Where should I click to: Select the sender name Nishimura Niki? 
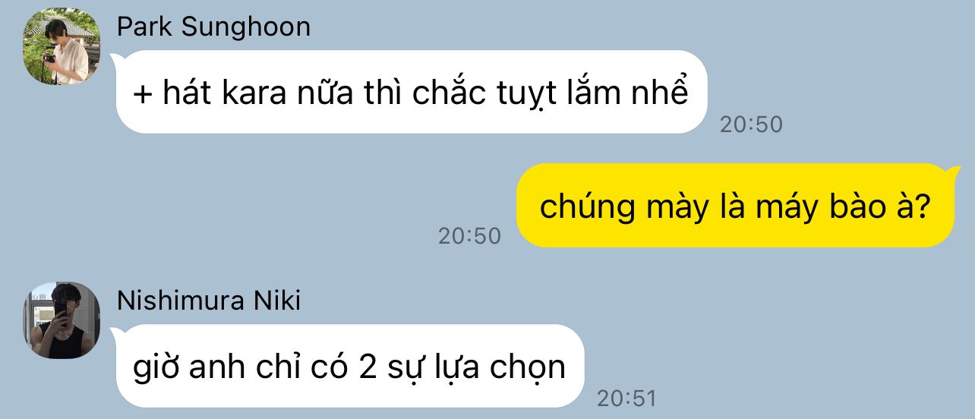209,301
